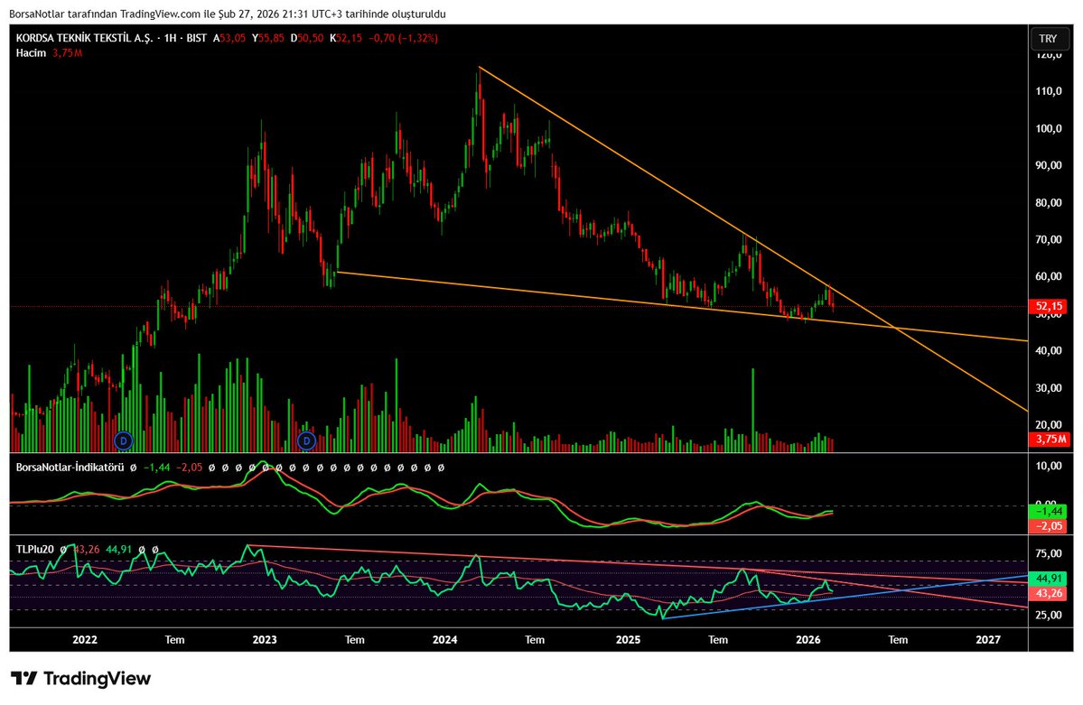This screenshot has width=1083, height=705.
Task: Click the red 52,15 last price tag
Action: pyautogui.click(x=1047, y=306)
